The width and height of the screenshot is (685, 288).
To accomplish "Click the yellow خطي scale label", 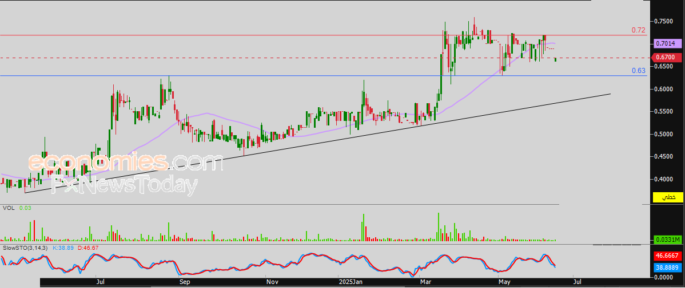I will coord(667,197).
